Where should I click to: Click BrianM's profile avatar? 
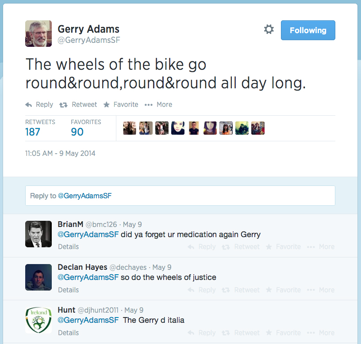(38, 234)
